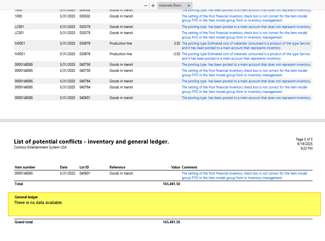Click the -3.50 value for item M0051

[x=176, y=54]
